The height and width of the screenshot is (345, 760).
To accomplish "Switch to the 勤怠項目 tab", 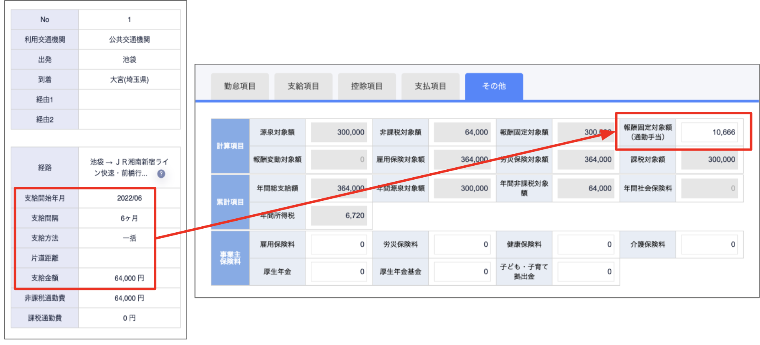I will click(x=240, y=86).
